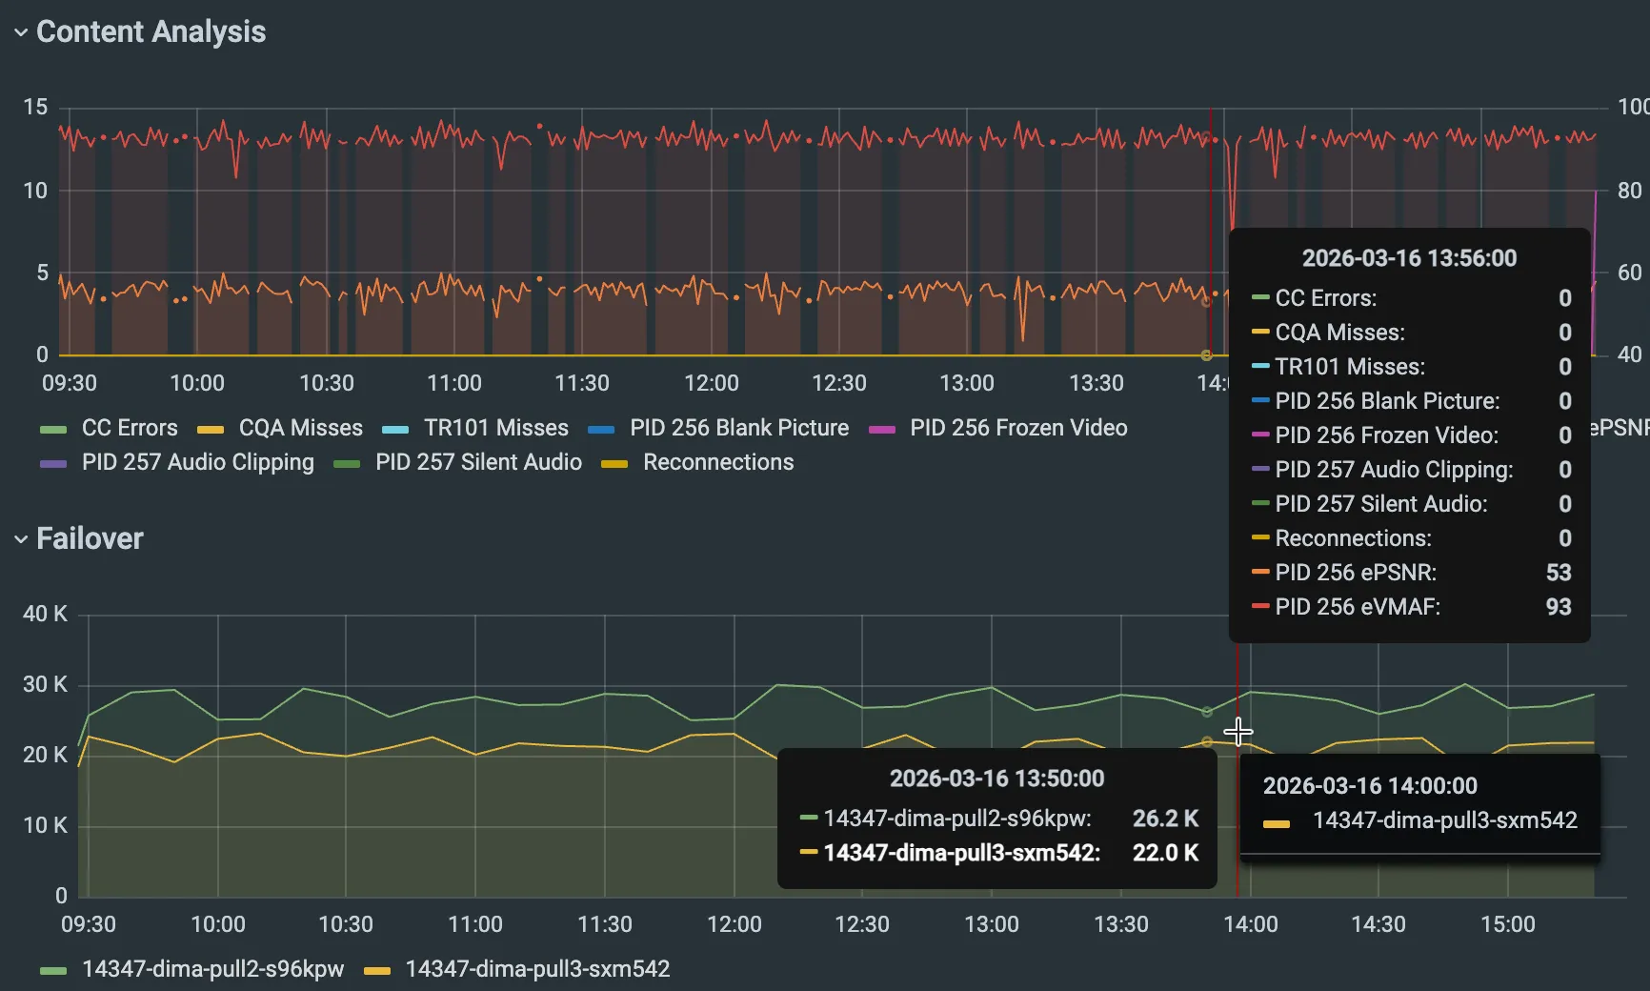
Task: Click the Content Analysis row title
Action: [x=151, y=31]
